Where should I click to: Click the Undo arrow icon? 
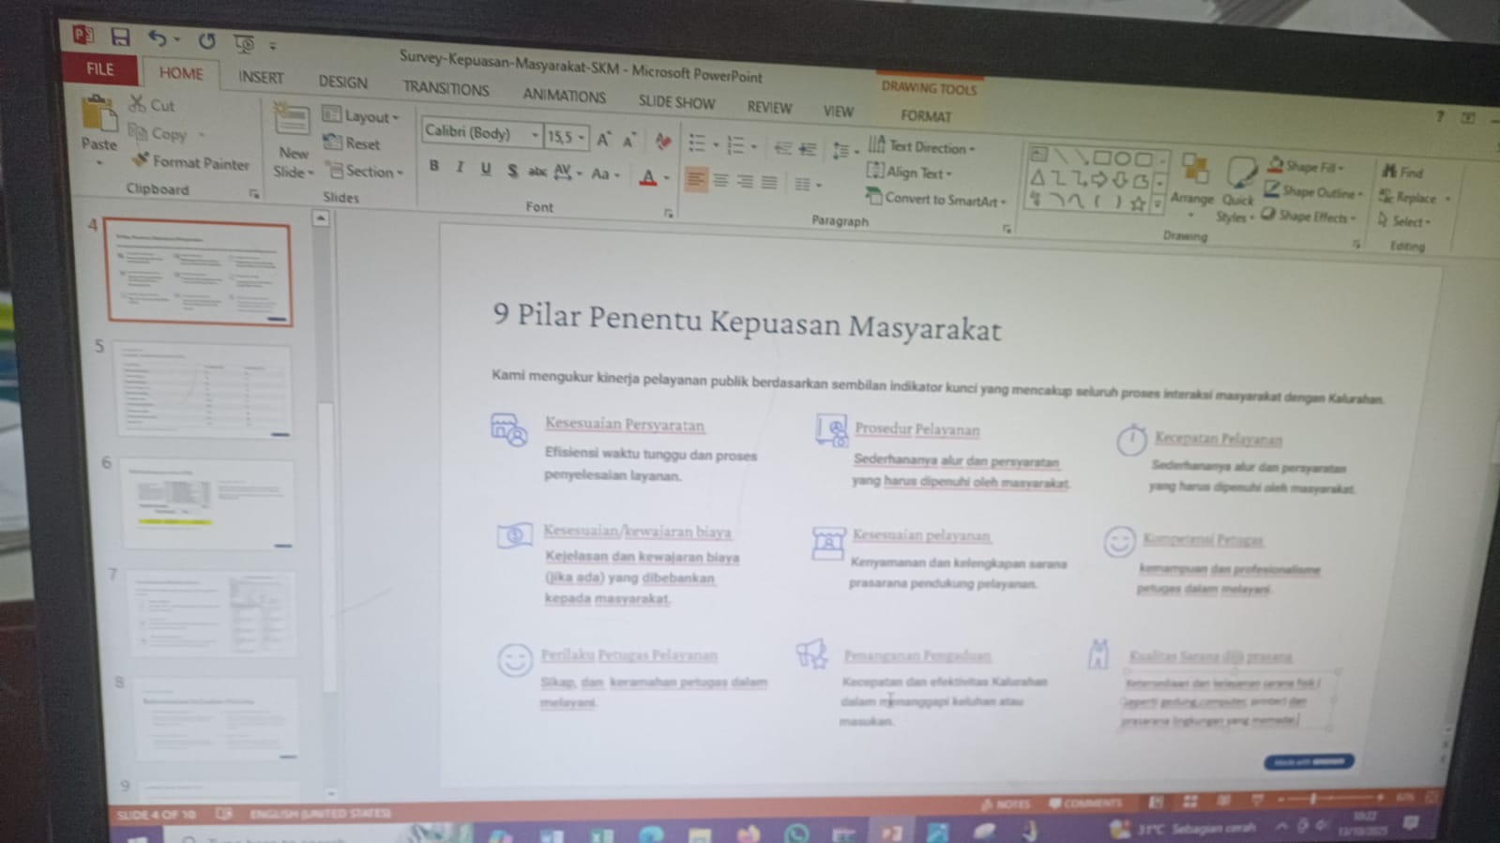coord(156,38)
